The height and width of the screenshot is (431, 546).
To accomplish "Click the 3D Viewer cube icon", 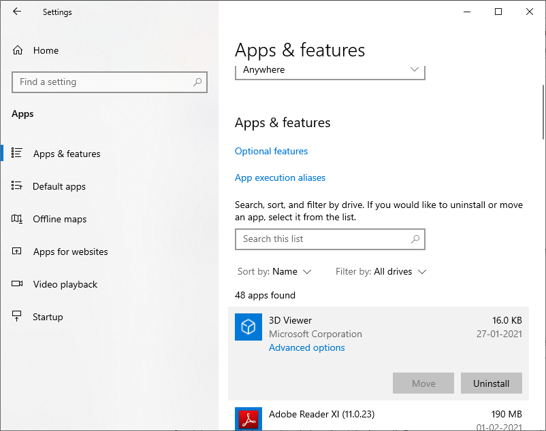I will pos(248,327).
